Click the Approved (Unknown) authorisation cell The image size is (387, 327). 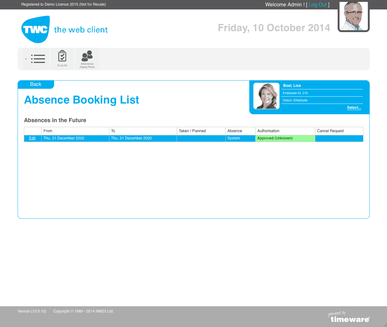(285, 138)
